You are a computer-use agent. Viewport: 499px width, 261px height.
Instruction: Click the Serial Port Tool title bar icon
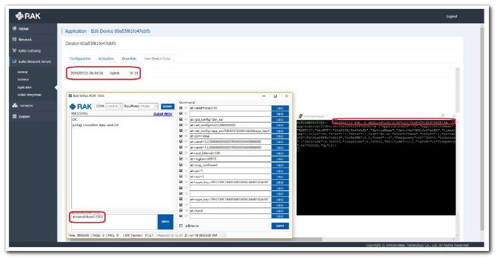pos(70,96)
